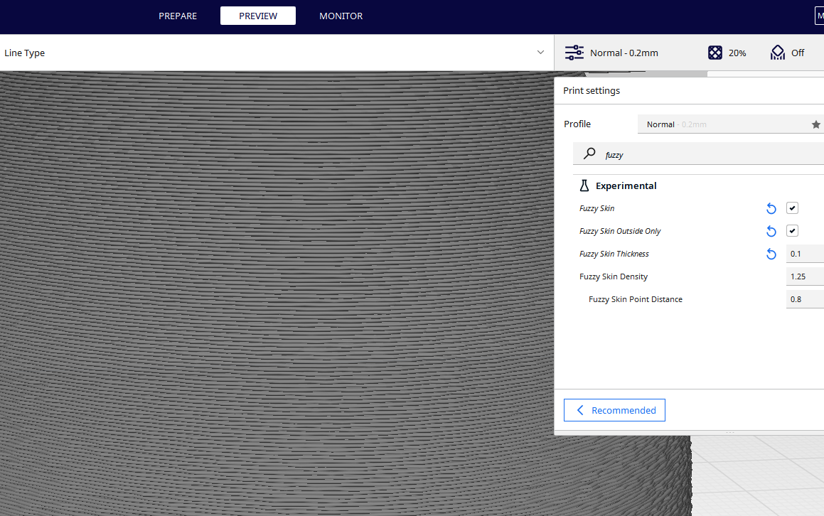The width and height of the screenshot is (824, 516).
Task: Switch to the PREPARE tab
Action: tap(178, 16)
